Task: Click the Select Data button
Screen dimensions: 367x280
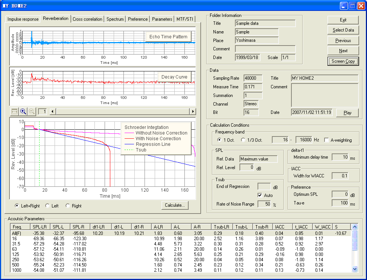Action: tap(343, 30)
